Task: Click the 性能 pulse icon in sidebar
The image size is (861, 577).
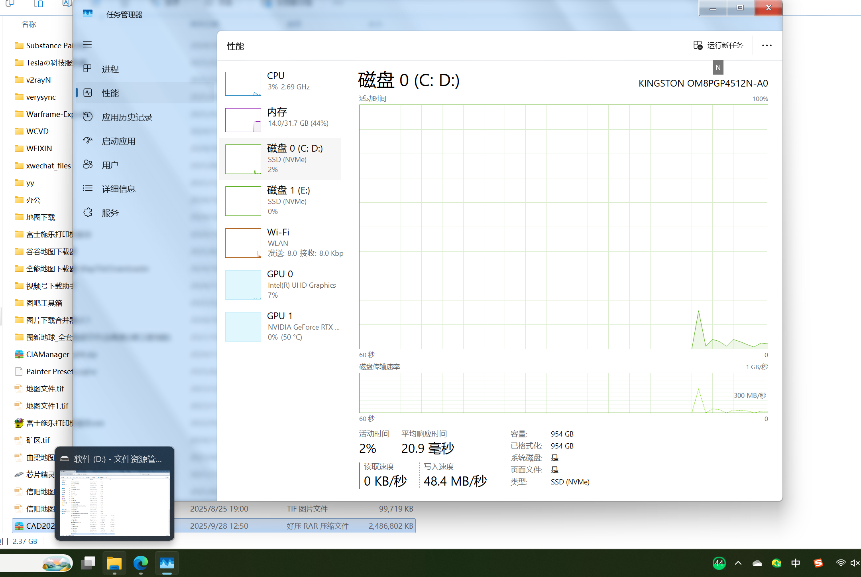Action: tap(88, 93)
